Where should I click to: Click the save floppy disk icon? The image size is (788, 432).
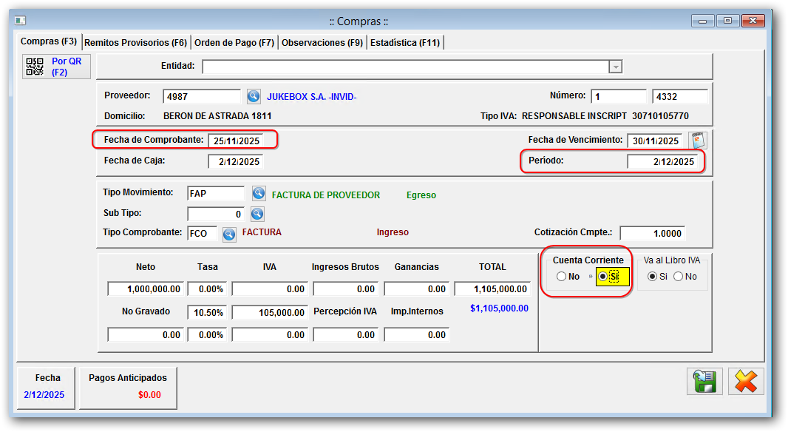tap(704, 382)
